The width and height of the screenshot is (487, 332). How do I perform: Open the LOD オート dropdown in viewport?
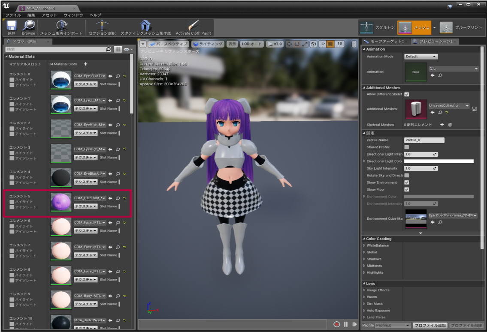tap(251, 44)
